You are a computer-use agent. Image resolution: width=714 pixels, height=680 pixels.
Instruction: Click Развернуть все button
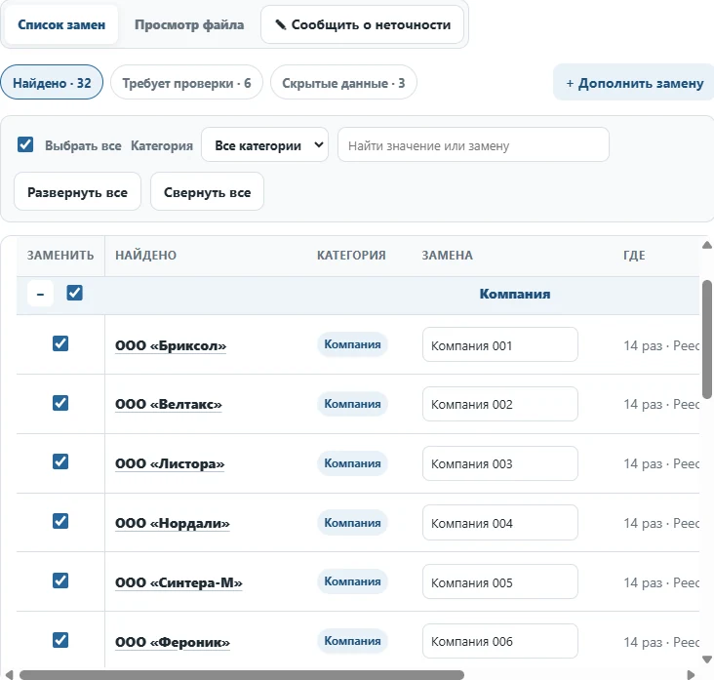(x=77, y=192)
